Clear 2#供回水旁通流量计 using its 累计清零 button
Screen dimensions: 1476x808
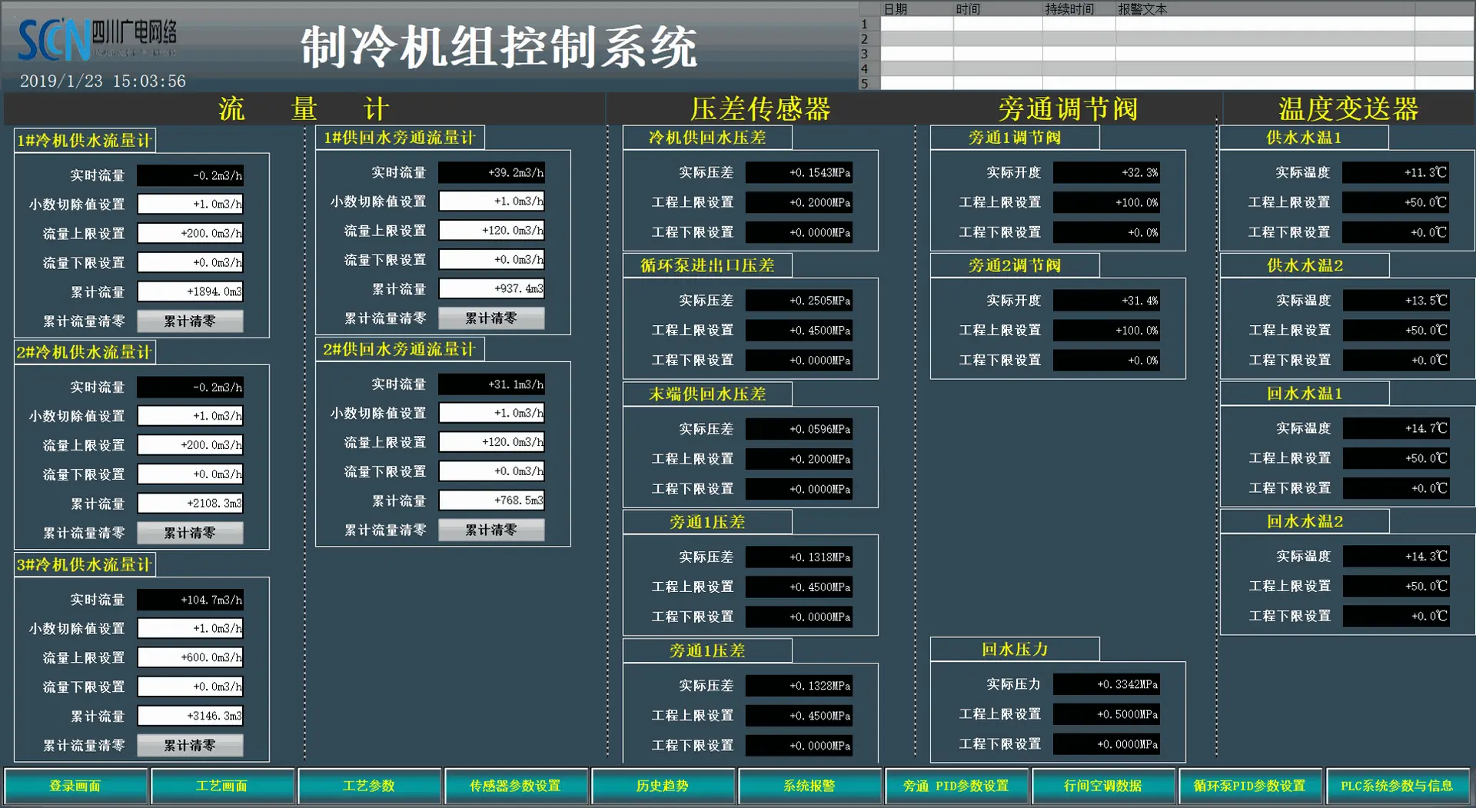(x=491, y=530)
